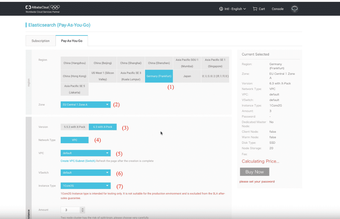This screenshot has width=340, height=219.
Task: Click the Dedicated Master Node value 'No'
Action: click(x=271, y=122)
